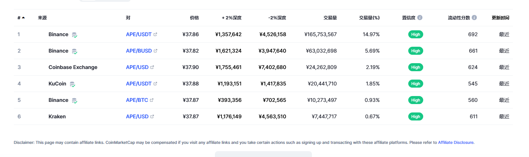Click the reserve badge icon beside Binance APE/BUSD
The height and width of the screenshot is (157, 529).
click(x=74, y=51)
